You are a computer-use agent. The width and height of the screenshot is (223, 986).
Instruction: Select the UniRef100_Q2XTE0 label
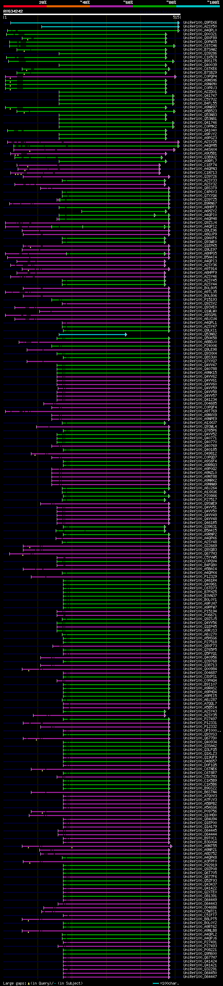point(200,892)
